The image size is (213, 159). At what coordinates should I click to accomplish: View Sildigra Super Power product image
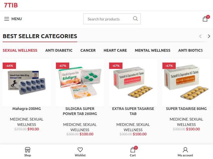tap(80, 82)
